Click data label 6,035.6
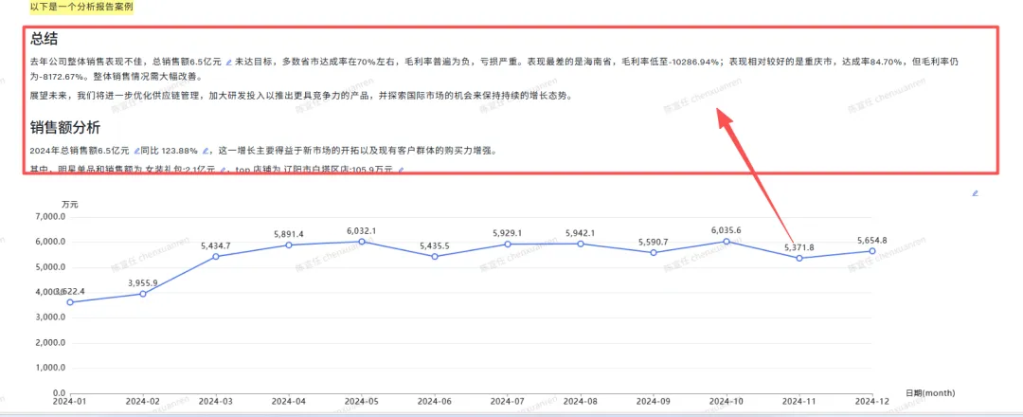This screenshot has width=1023, height=417. point(727,230)
